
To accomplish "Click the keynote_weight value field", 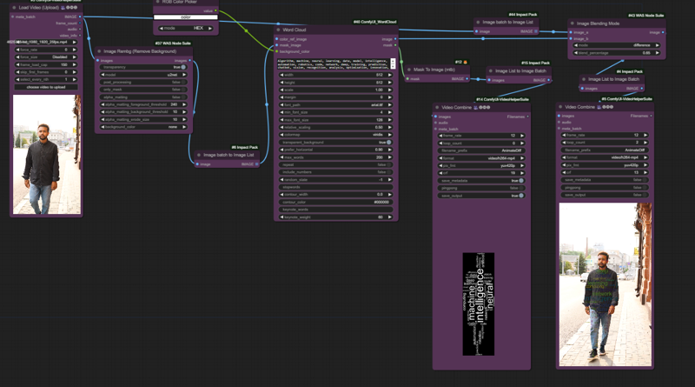I will tap(335, 217).
